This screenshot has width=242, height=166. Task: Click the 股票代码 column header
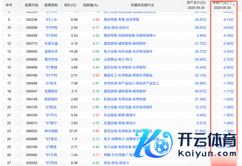tap(32, 6)
